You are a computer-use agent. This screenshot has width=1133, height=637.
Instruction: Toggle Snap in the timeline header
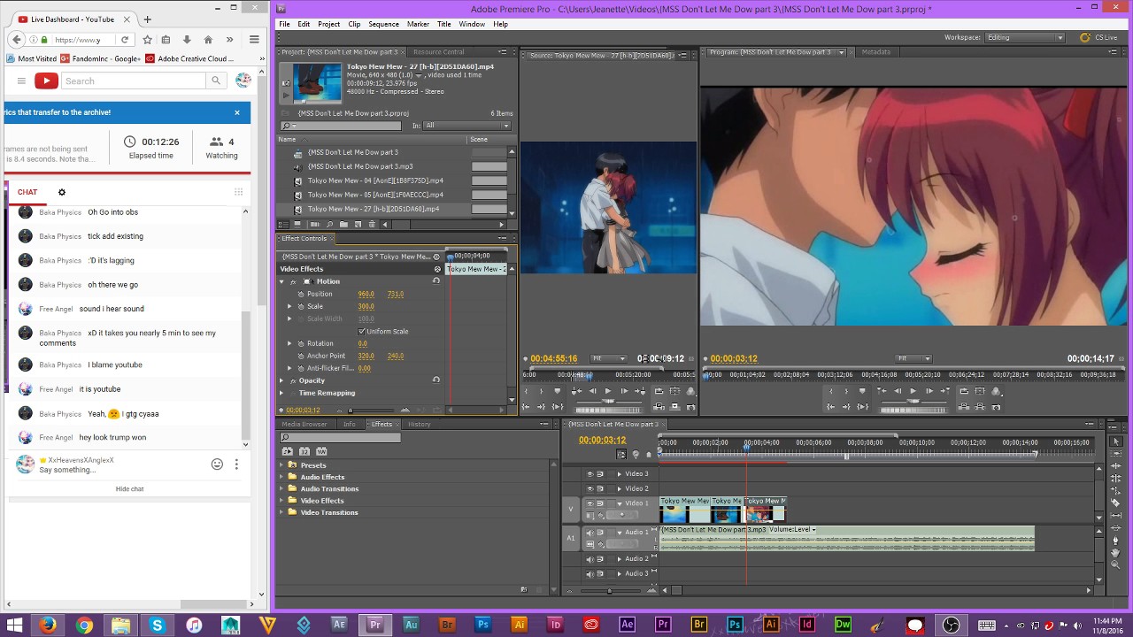[621, 454]
